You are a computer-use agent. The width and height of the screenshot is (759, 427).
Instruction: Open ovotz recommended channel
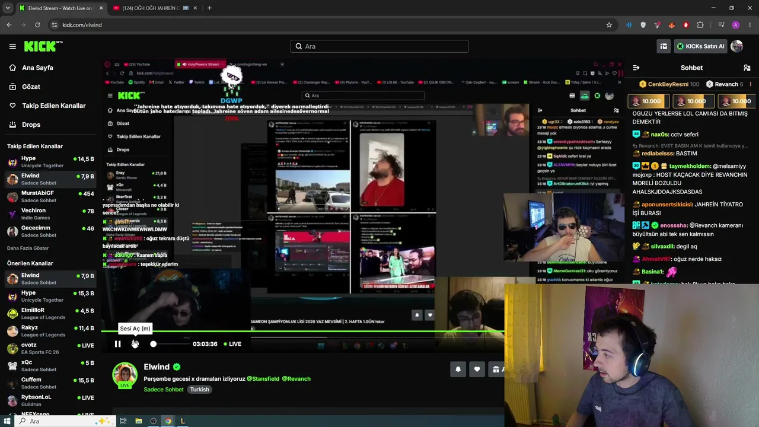50,348
